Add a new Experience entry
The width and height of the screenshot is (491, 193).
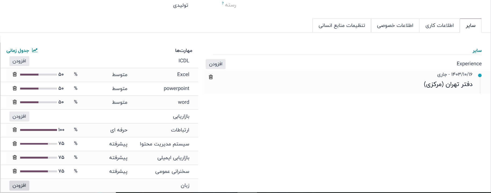[x=216, y=64]
